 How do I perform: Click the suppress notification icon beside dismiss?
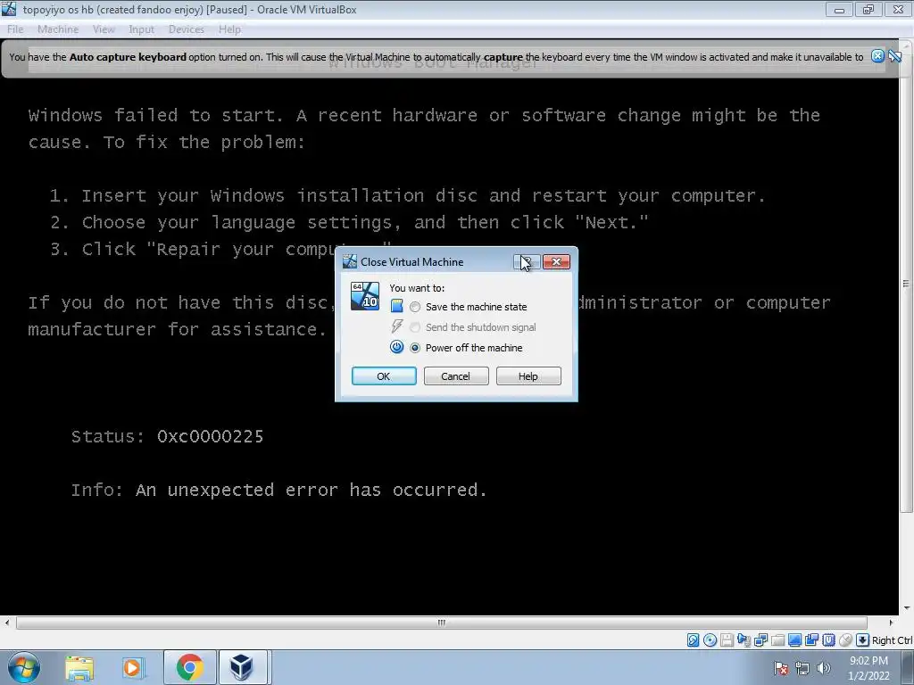(895, 56)
